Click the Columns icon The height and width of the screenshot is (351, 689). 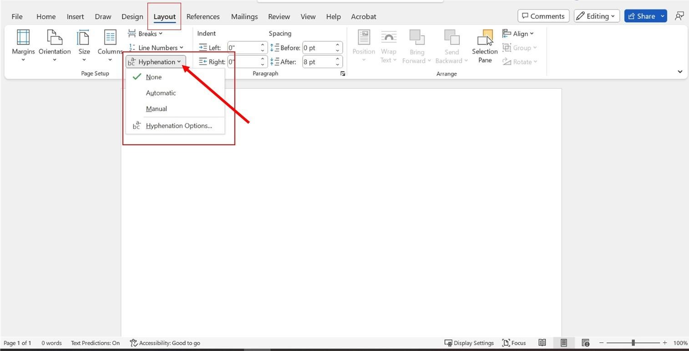coord(110,37)
